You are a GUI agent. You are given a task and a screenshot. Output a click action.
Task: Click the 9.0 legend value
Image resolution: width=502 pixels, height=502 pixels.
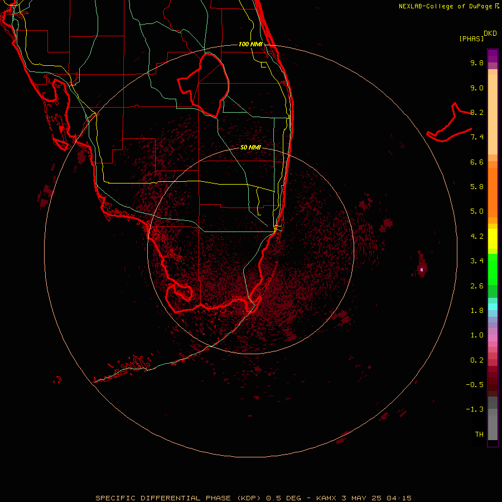tap(477, 88)
